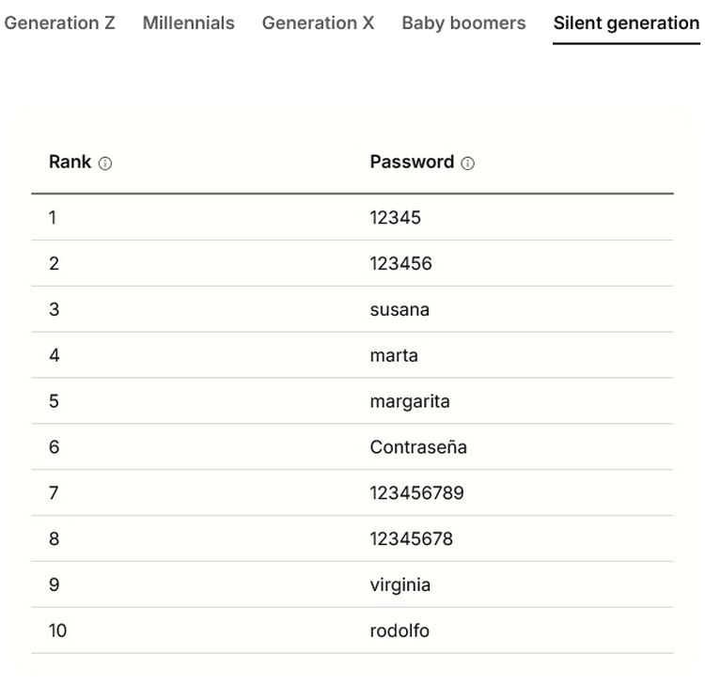Click the 123456 password entry

pos(400,263)
